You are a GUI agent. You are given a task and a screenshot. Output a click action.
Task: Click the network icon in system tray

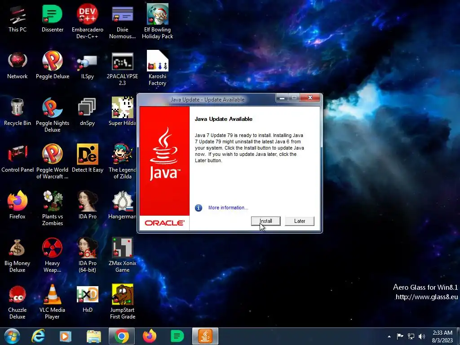click(411, 336)
